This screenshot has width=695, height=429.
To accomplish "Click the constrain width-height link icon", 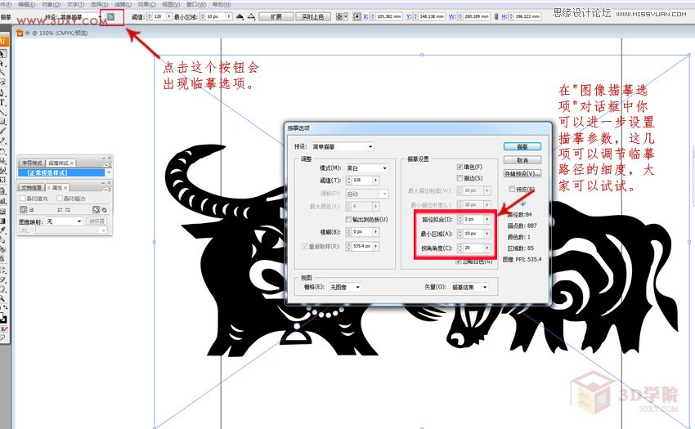I will (x=496, y=16).
